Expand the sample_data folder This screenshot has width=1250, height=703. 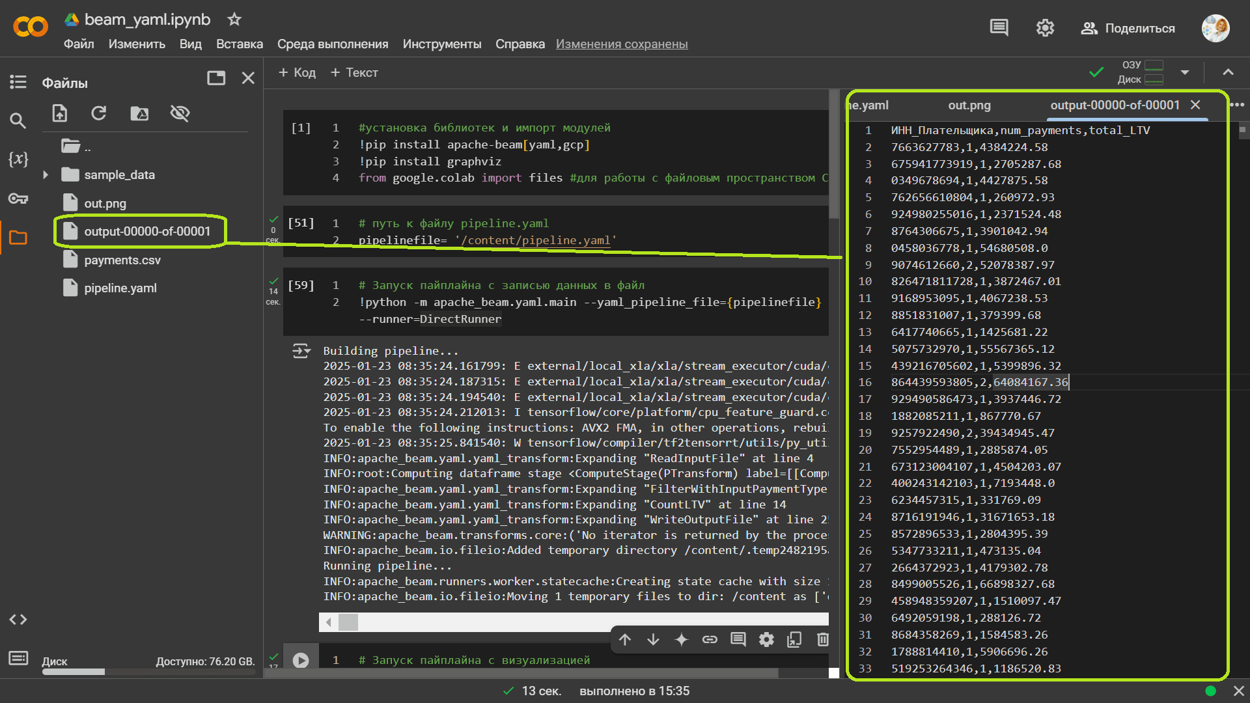coord(46,175)
